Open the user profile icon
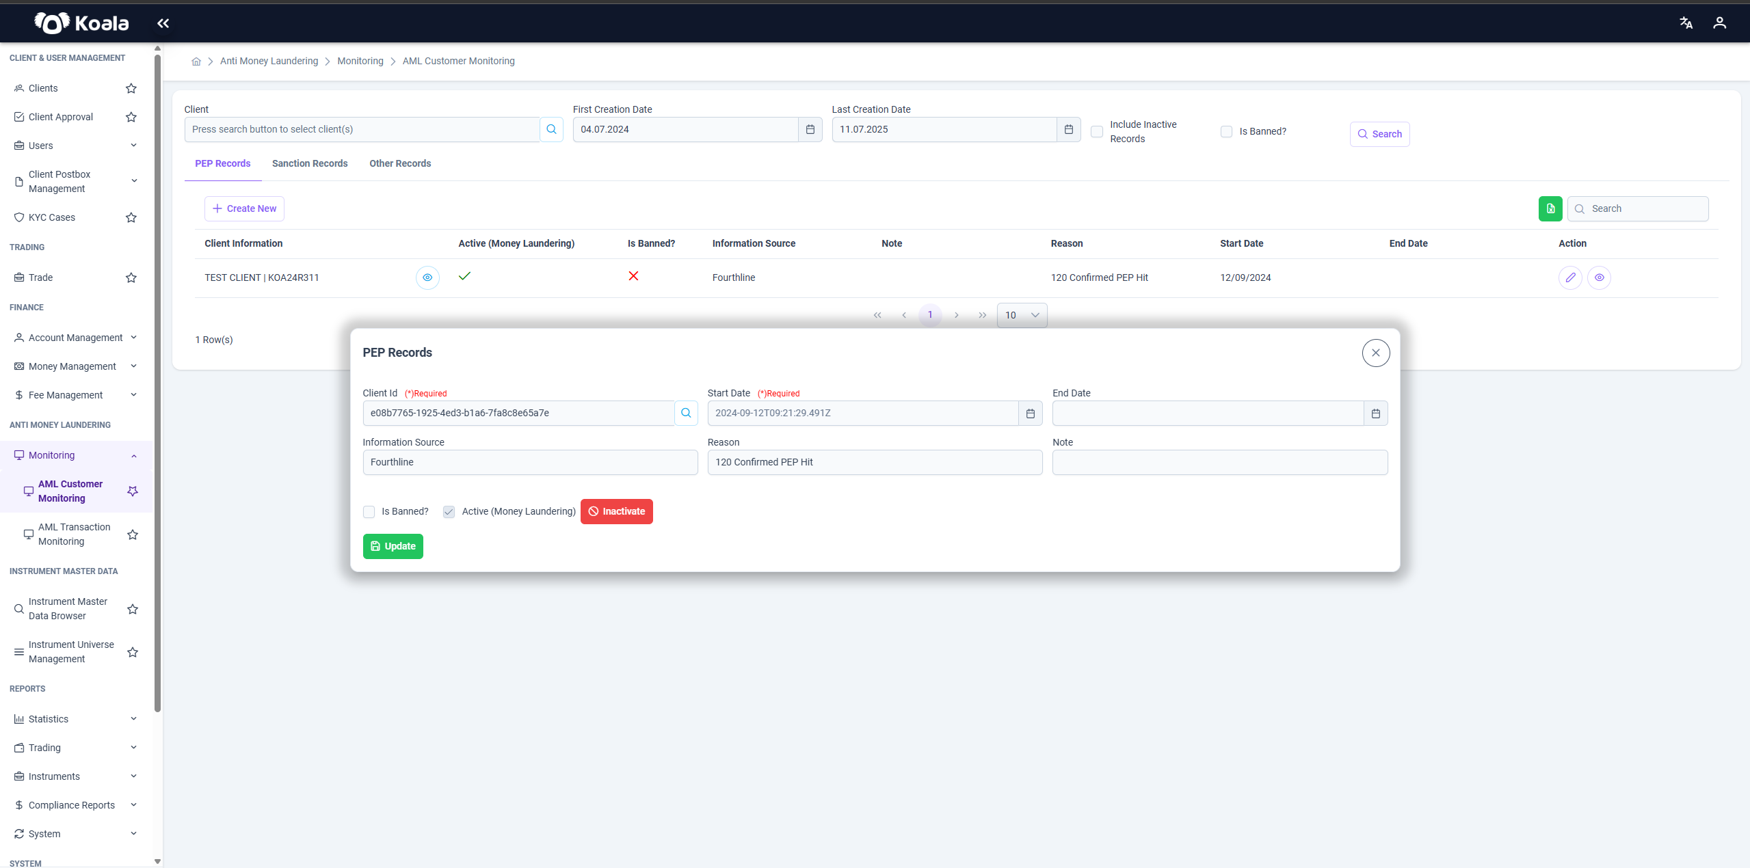This screenshot has height=868, width=1750. click(1719, 23)
